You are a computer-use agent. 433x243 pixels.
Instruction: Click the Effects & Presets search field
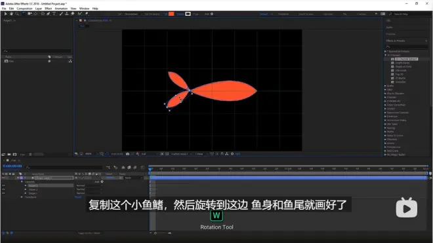pos(407,47)
